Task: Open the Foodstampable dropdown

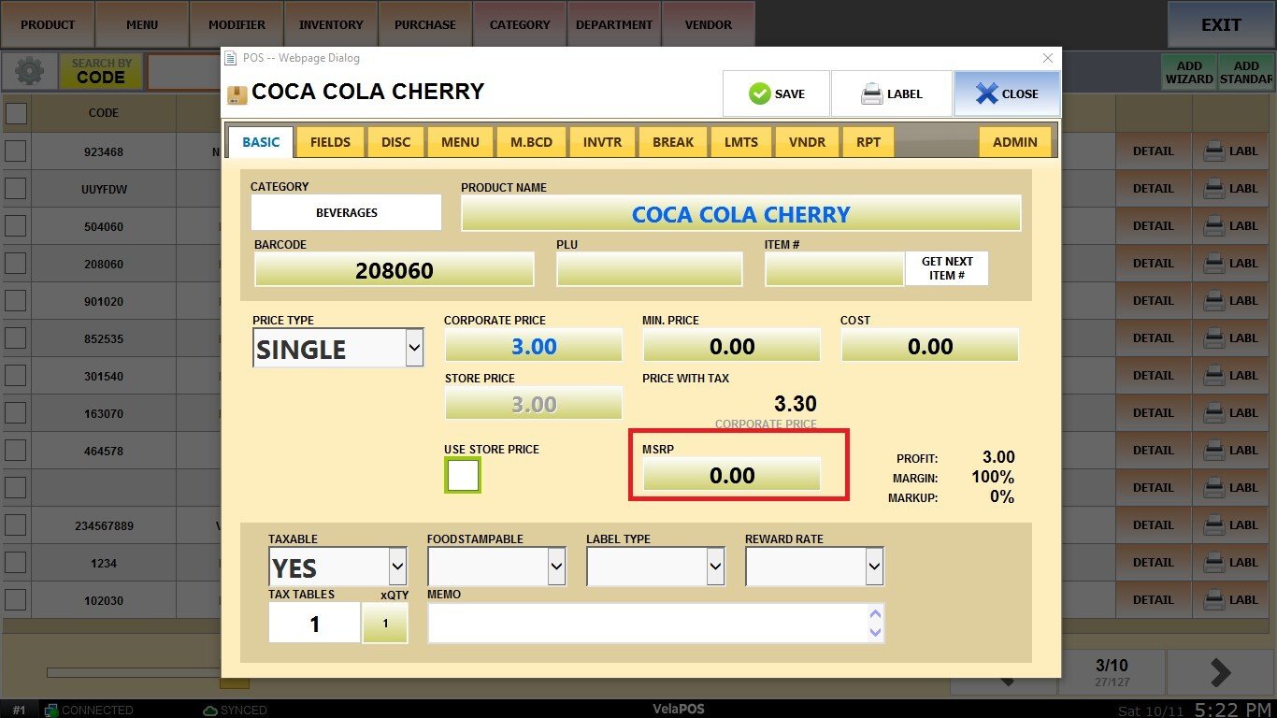Action: (556, 567)
